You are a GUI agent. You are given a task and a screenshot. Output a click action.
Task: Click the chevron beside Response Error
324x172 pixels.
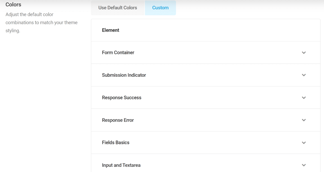tap(304, 120)
